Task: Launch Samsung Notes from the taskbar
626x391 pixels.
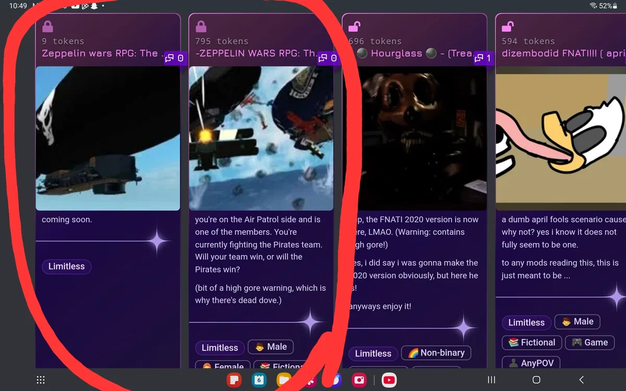Action: 234,380
